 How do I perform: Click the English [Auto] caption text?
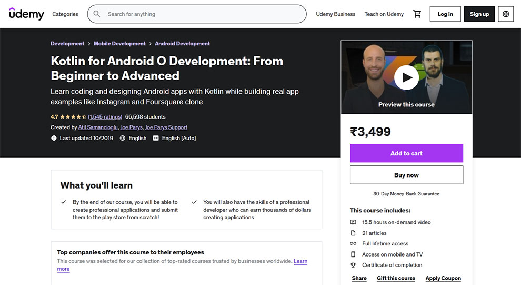(x=179, y=138)
